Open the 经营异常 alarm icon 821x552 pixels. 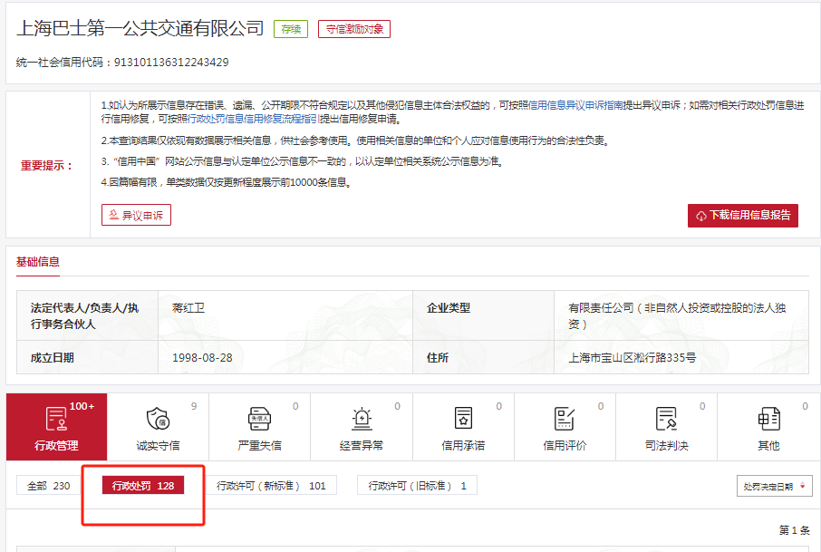tap(361, 419)
